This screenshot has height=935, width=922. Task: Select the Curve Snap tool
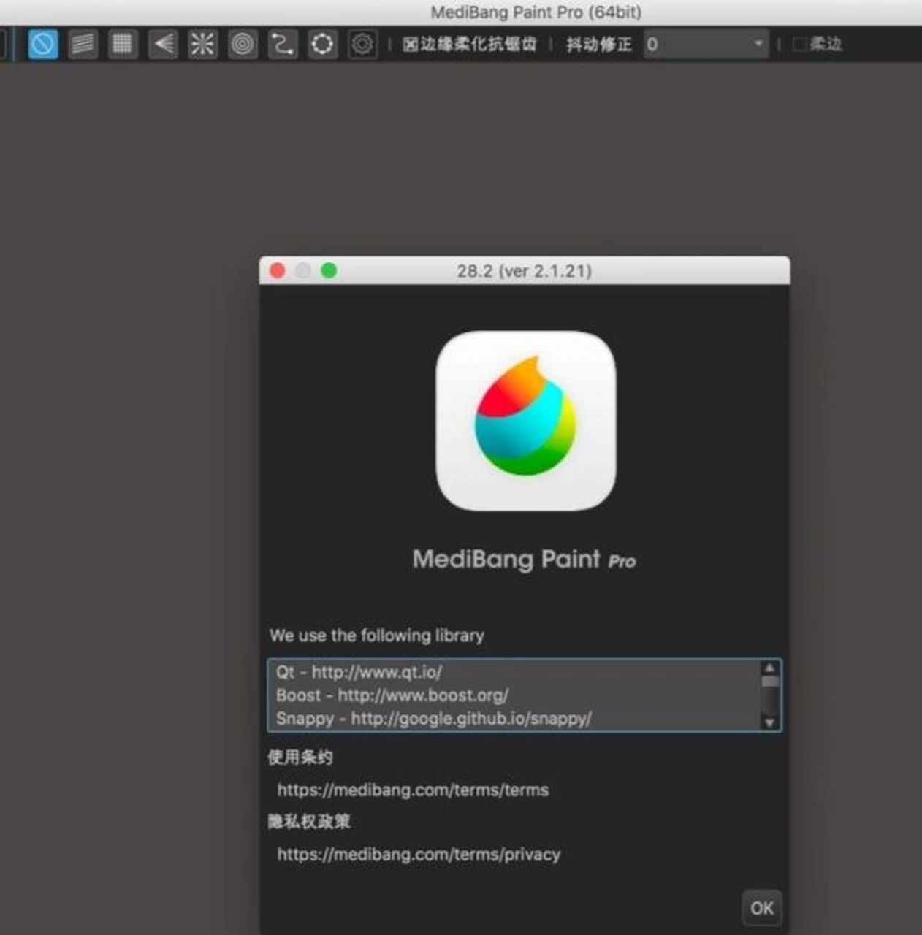[283, 44]
